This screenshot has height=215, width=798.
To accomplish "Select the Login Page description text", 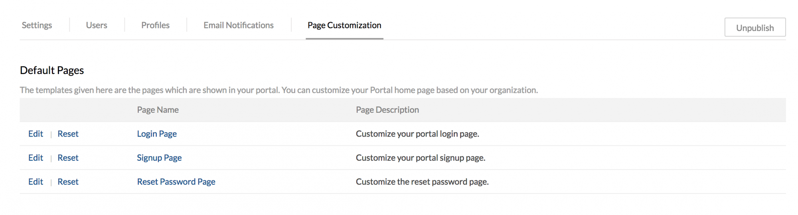I will [x=417, y=134].
